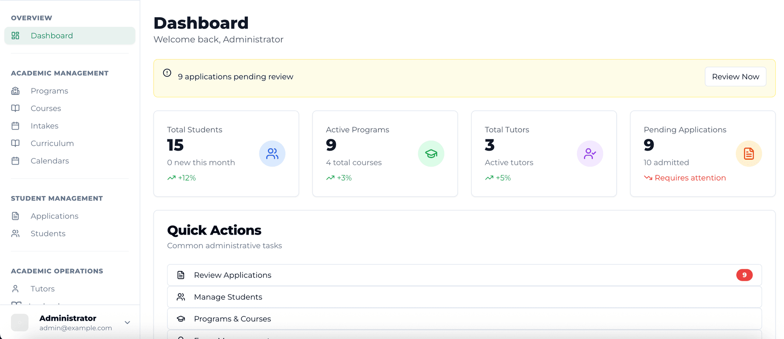Click the people icon in Manage Students row
Image resolution: width=784 pixels, height=339 pixels.
(x=181, y=297)
